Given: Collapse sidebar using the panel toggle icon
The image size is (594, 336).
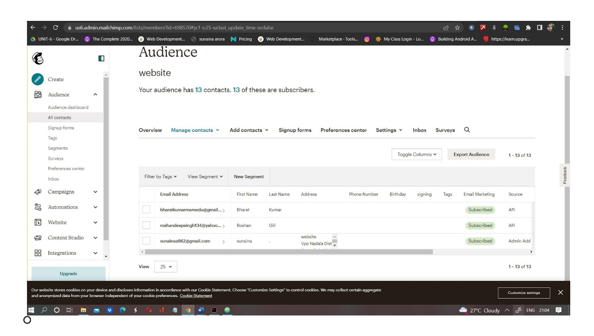Looking at the screenshot, I should pyautogui.click(x=101, y=58).
